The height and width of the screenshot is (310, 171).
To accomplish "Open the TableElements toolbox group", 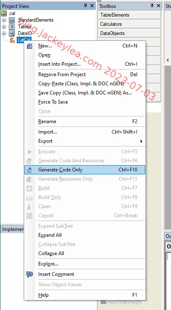I will (130, 15).
